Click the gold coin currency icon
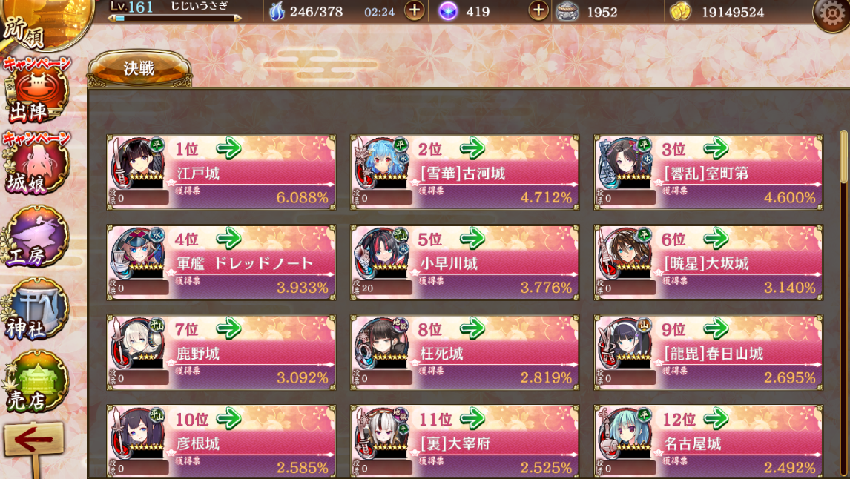The image size is (850, 479). [x=680, y=11]
